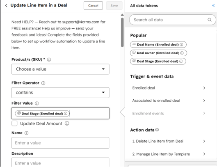
Task: Click the Update Line Item in a Deal title
Action: pyautogui.click(x=39, y=5)
